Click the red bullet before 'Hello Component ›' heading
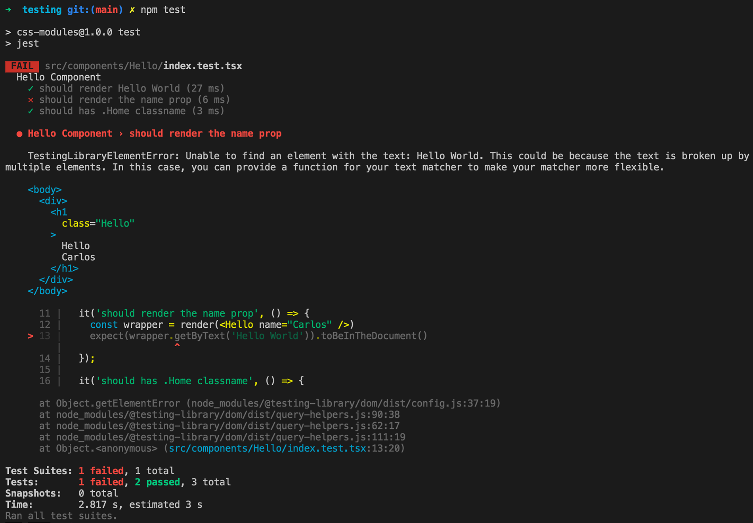This screenshot has height=523, width=753. pos(19,134)
